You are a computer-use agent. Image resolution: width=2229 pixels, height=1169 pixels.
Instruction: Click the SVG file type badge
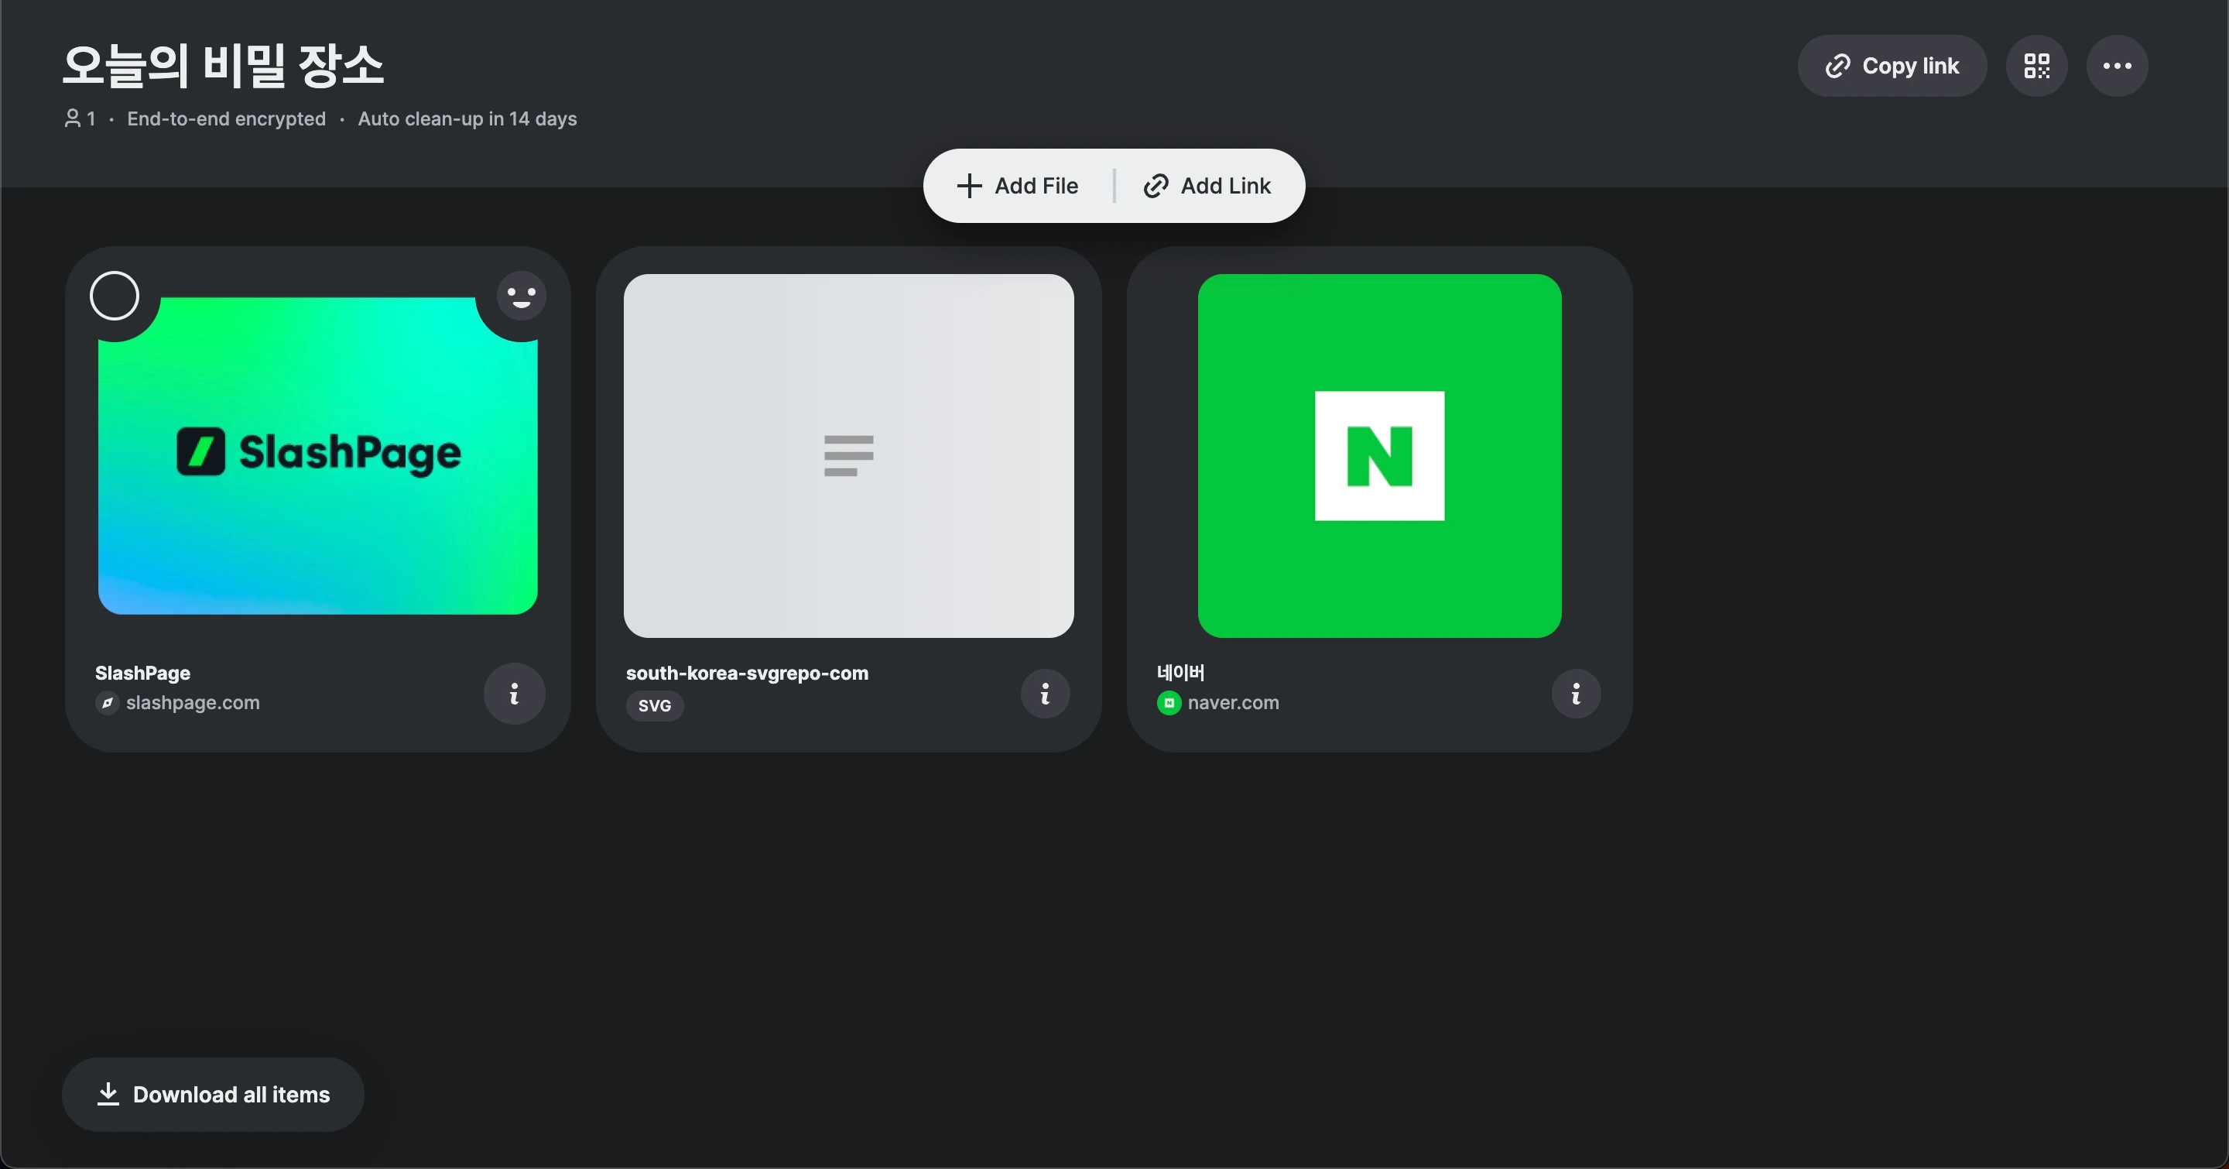654,706
